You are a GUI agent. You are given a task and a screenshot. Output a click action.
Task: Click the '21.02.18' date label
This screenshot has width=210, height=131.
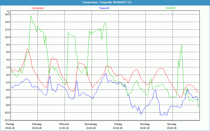64,128
